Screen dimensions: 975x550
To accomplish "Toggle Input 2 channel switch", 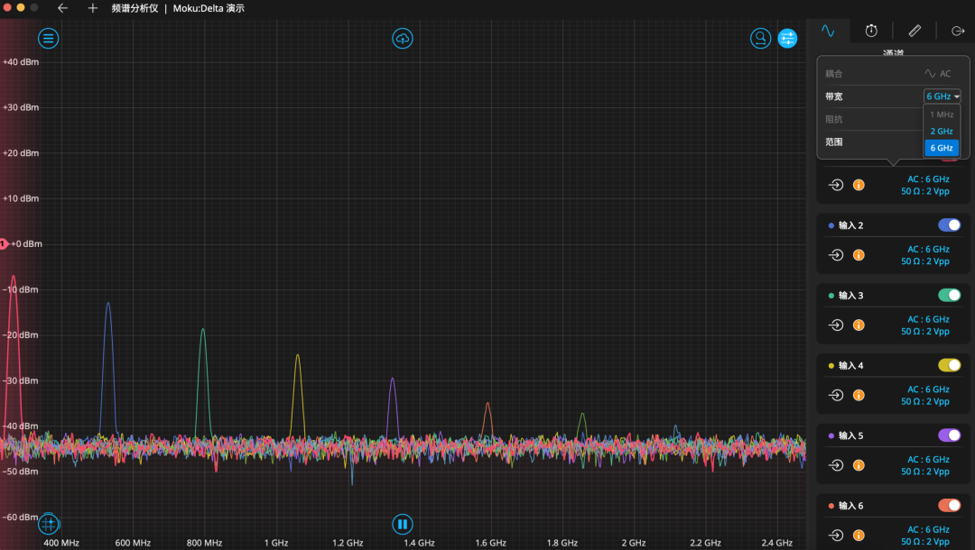I will (x=949, y=225).
